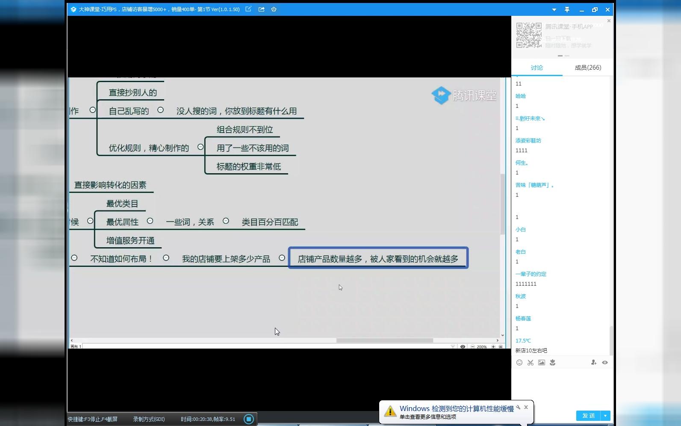Screen dimensions: 681x426
Task: Select node 店铺产品数量越多，被人家看到的机会就越多
Action: point(378,259)
